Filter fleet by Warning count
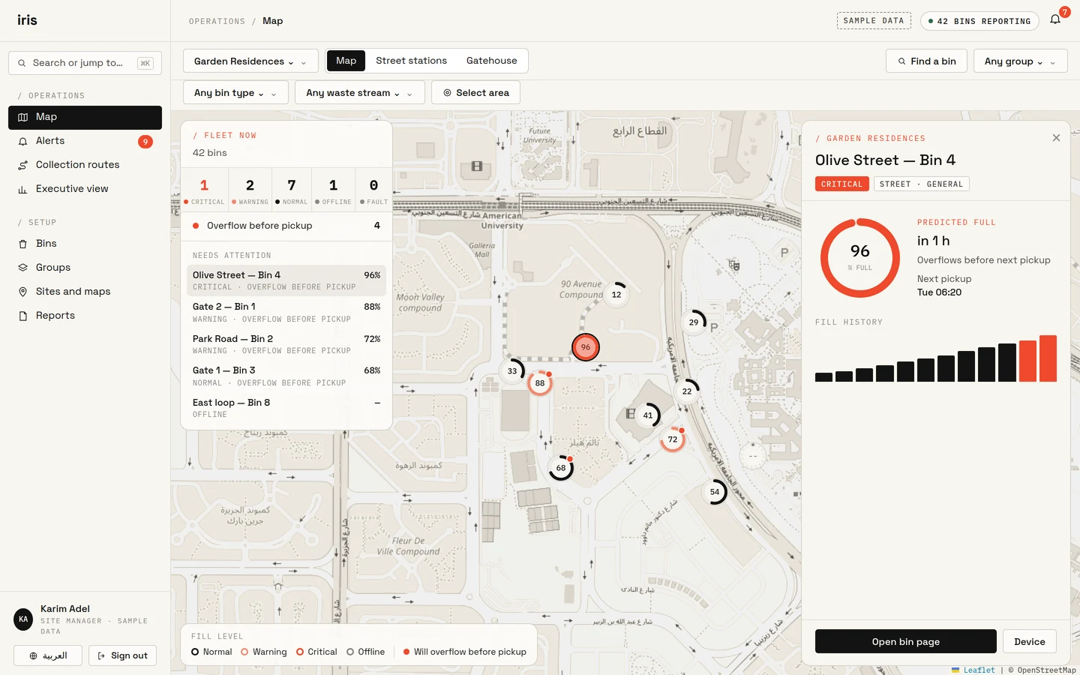This screenshot has width=1080, height=675. pos(250,190)
